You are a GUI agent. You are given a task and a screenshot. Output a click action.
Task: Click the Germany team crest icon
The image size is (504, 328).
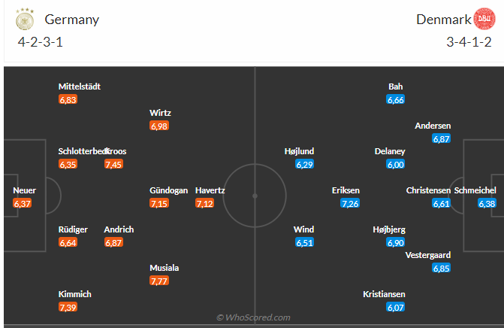point(25,20)
